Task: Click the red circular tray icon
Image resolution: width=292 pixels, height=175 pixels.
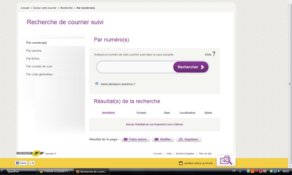Action: pos(260,171)
